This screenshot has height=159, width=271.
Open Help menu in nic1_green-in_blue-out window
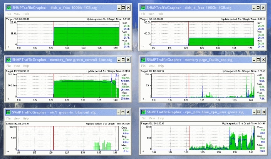(x=25, y=118)
